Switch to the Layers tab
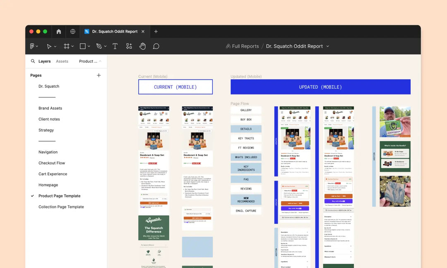 point(44,61)
